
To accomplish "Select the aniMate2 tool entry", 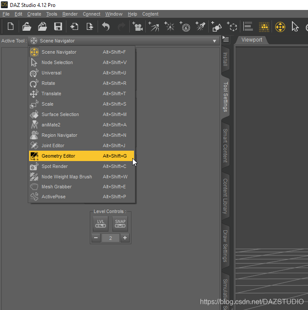I will tap(82, 125).
